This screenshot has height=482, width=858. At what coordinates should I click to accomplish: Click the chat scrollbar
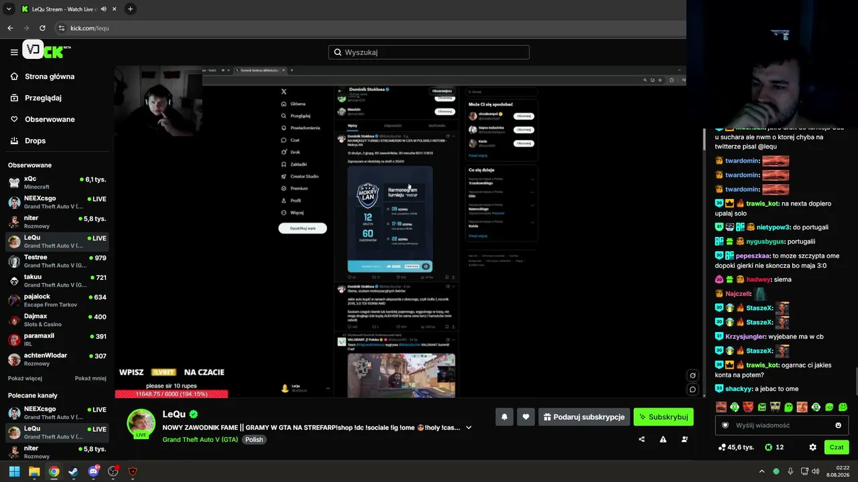[x=856, y=382]
